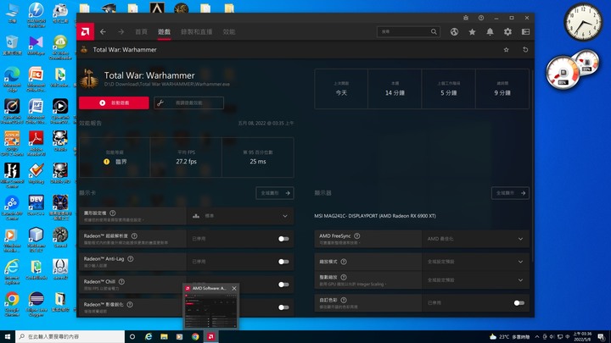This screenshot has width=611, height=343.
Task: Click the 27.2 fps average value
Action: 186,162
